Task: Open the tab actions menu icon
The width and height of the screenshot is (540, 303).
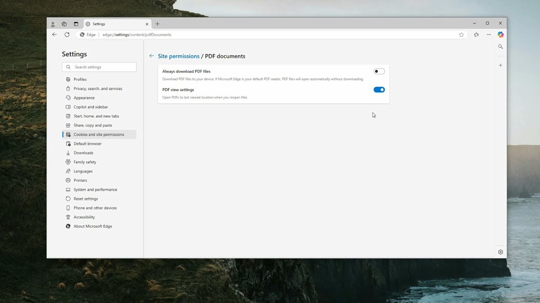Action: point(76,24)
